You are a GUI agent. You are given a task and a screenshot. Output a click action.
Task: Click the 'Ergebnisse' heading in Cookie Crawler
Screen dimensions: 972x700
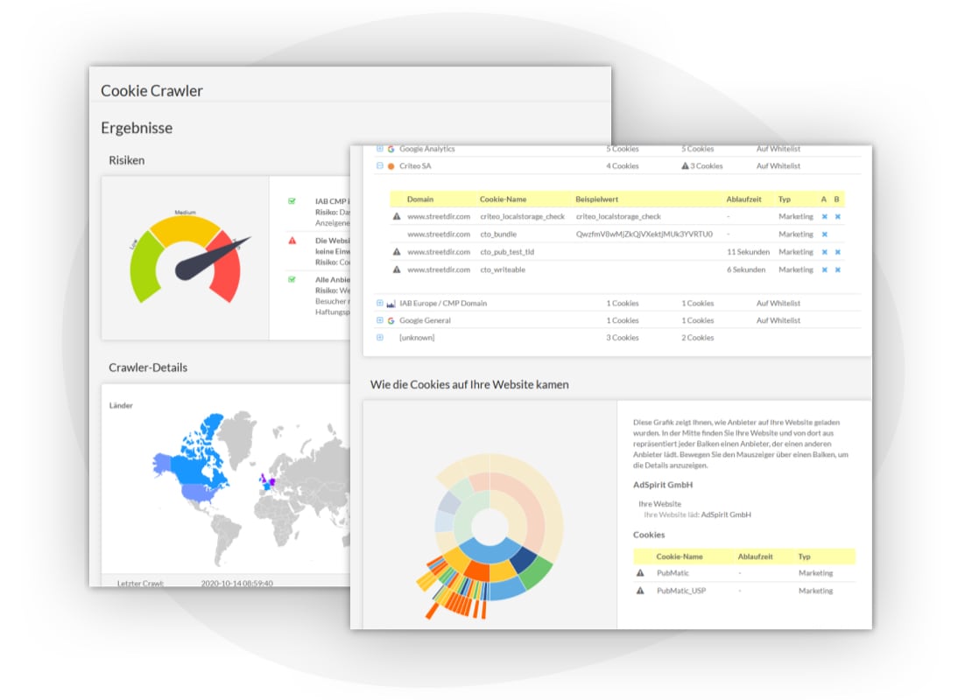coord(137,129)
